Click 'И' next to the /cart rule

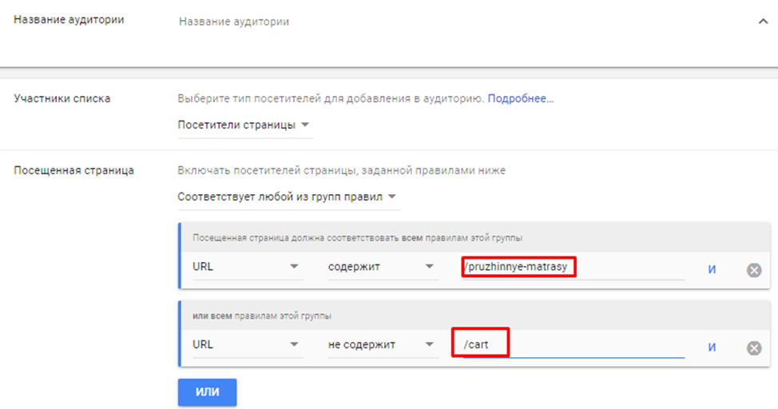(x=711, y=347)
